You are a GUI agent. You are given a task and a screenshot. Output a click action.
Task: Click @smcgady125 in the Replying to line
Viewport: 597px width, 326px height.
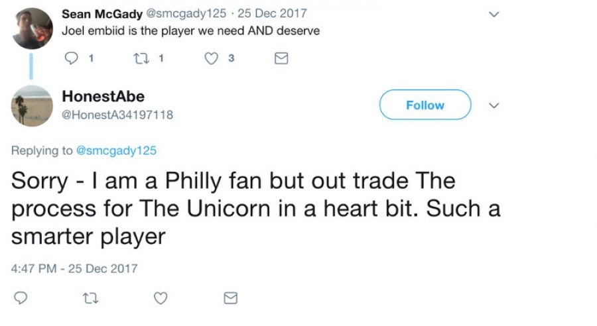117,150
